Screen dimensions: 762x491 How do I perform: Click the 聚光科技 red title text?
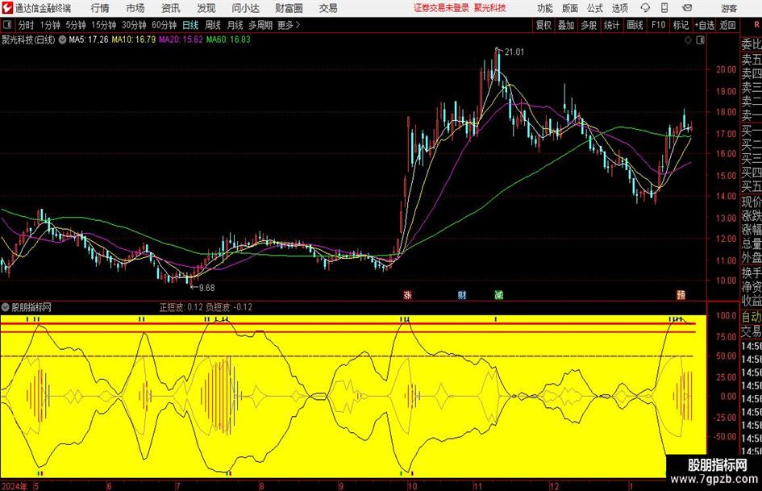[x=490, y=8]
